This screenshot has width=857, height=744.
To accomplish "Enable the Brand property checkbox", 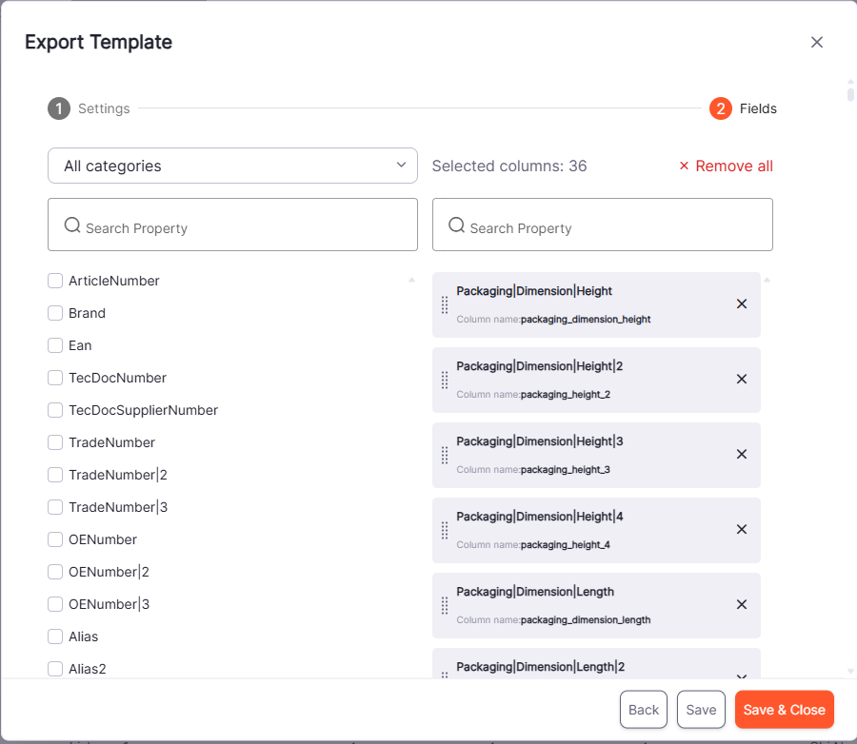I will [x=55, y=313].
